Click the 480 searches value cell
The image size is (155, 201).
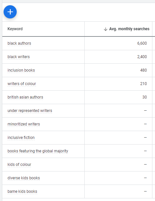coord(118,70)
